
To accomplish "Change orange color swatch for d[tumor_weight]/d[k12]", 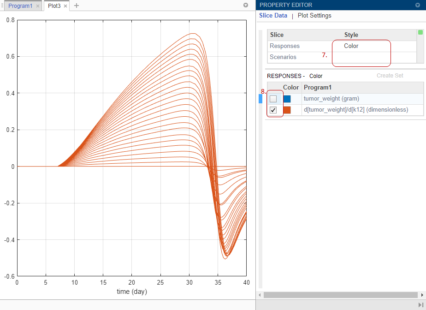I will pyautogui.click(x=287, y=110).
